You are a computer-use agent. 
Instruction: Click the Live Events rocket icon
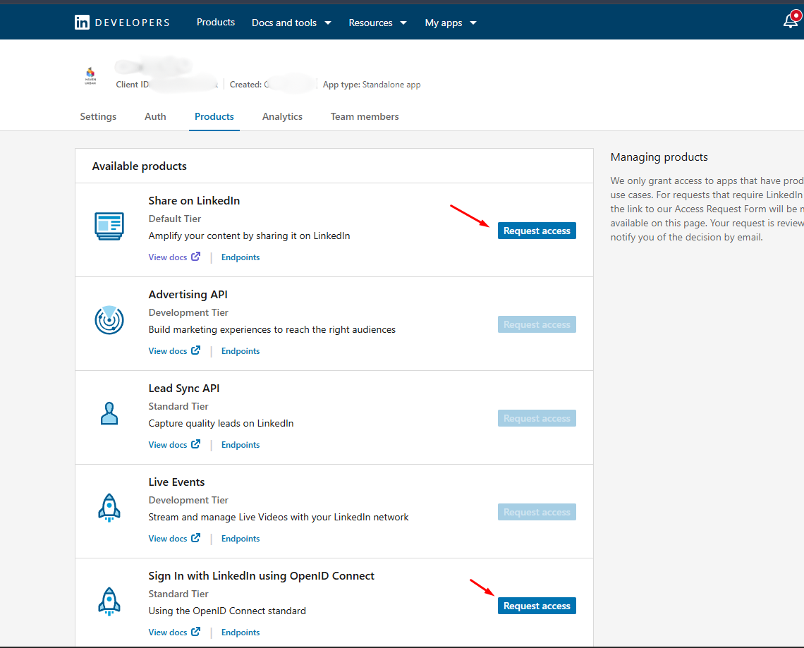pos(109,507)
